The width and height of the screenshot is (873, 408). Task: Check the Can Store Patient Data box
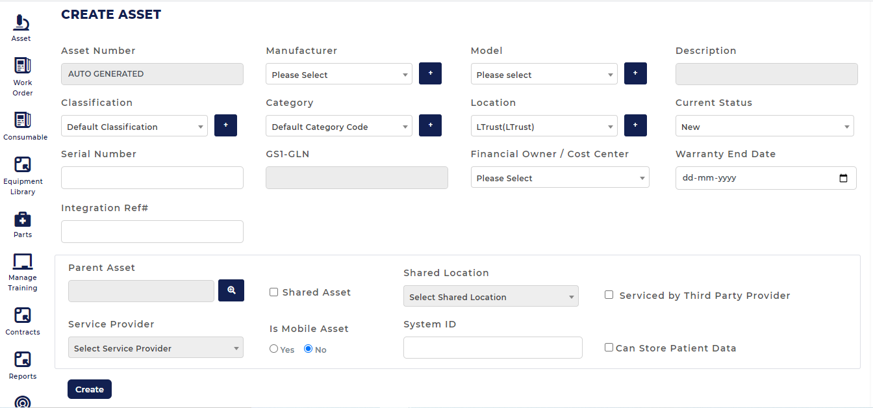609,347
